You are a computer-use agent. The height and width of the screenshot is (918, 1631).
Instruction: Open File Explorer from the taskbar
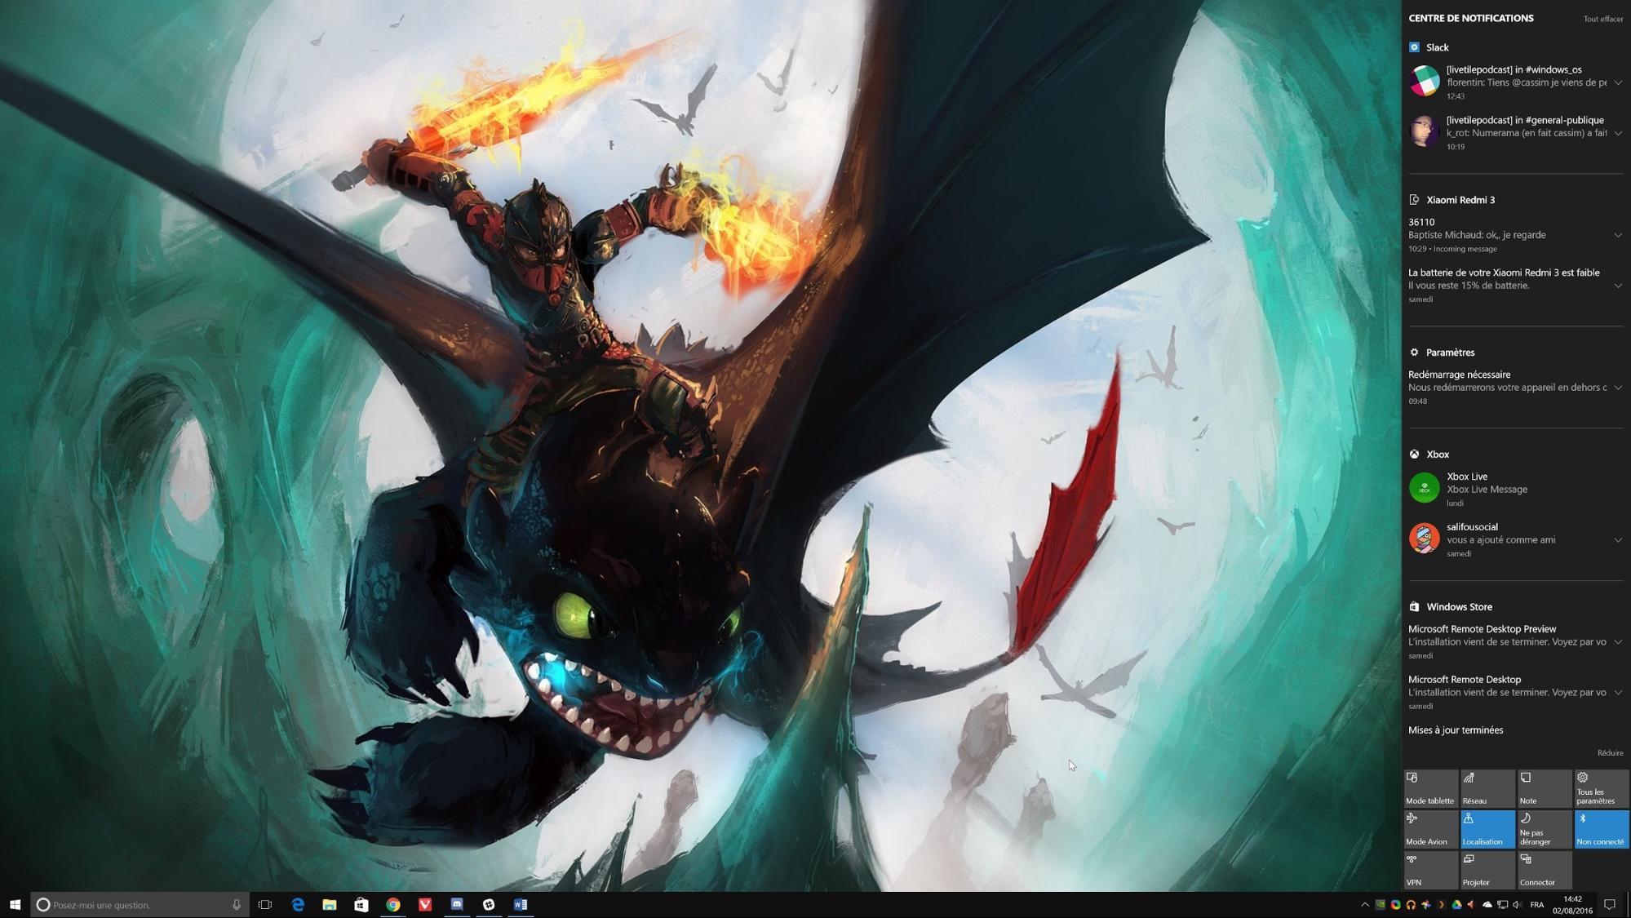pos(330,904)
